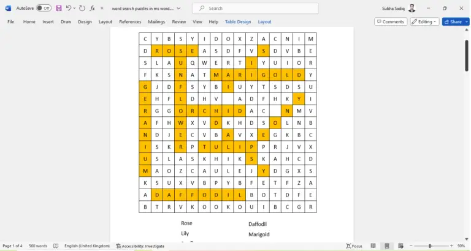This screenshot has width=471, height=251.
Task: Open the File menu
Action: click(11, 21)
